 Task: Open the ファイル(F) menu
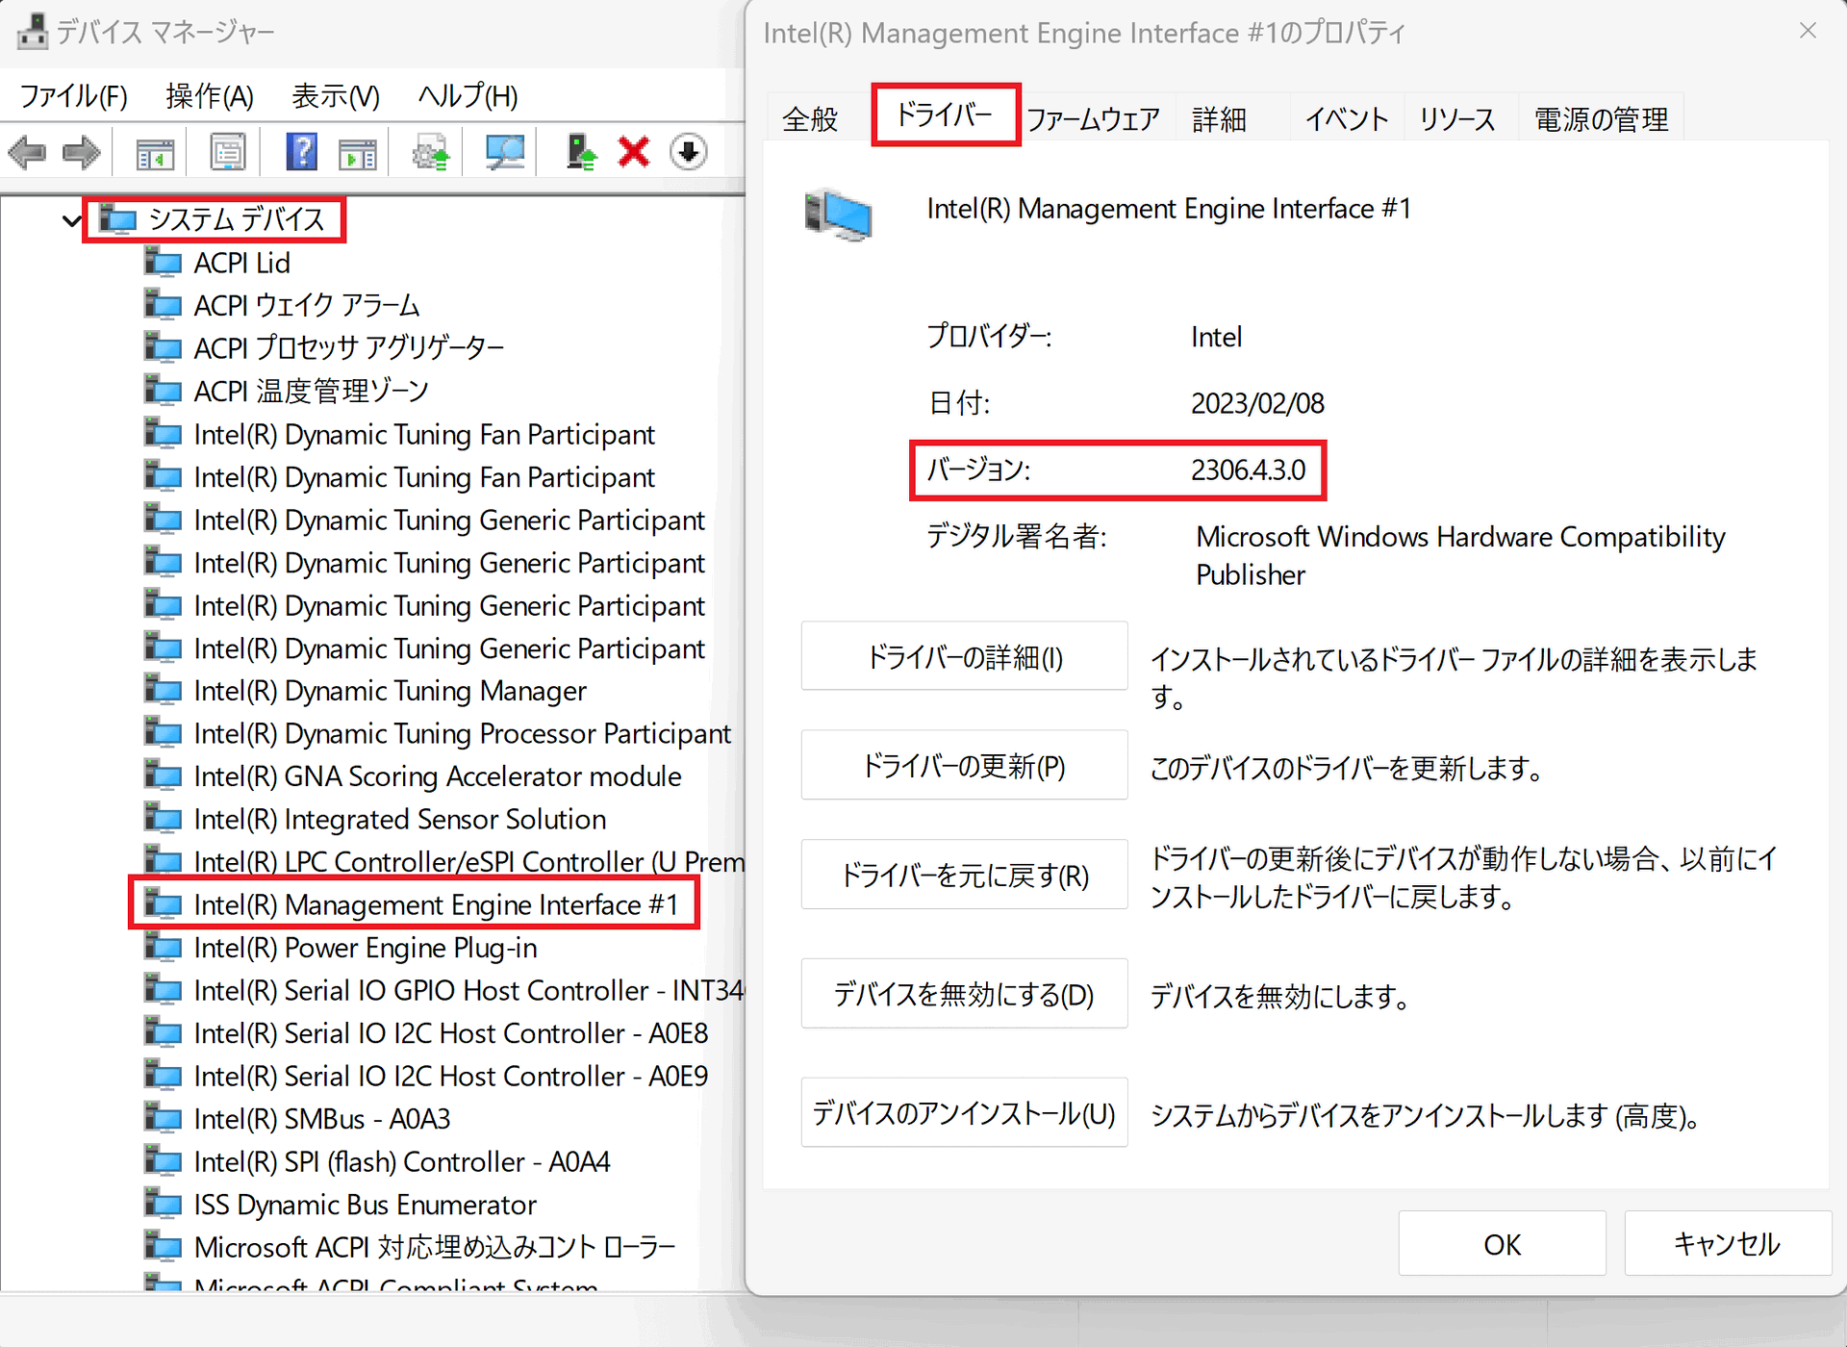point(74,96)
